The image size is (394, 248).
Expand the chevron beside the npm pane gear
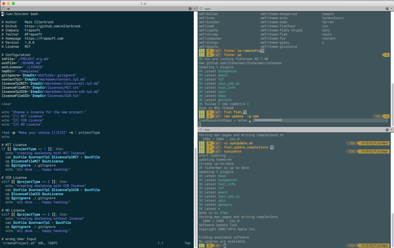click(x=392, y=9)
